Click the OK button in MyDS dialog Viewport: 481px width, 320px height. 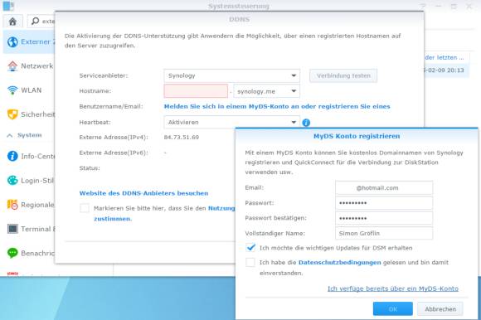click(x=392, y=308)
